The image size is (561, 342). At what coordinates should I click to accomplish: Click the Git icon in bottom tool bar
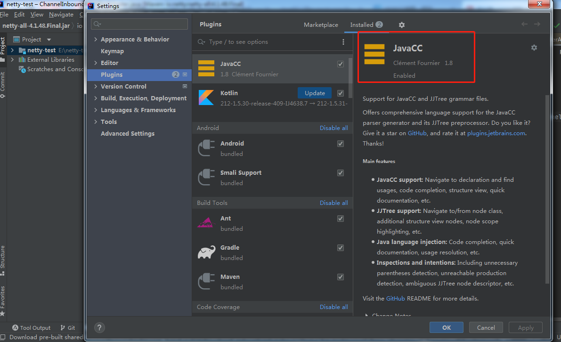[x=63, y=328]
